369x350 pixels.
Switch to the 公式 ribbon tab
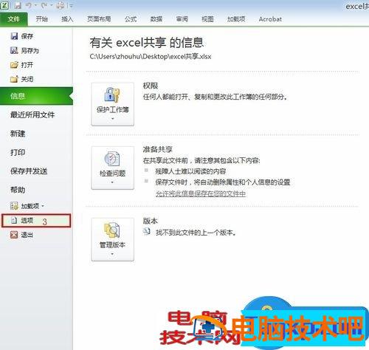click(131, 19)
